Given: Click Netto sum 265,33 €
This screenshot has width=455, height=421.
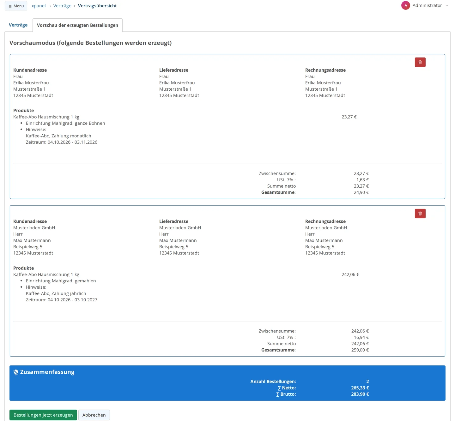Looking at the screenshot, I should pyautogui.click(x=360, y=388).
